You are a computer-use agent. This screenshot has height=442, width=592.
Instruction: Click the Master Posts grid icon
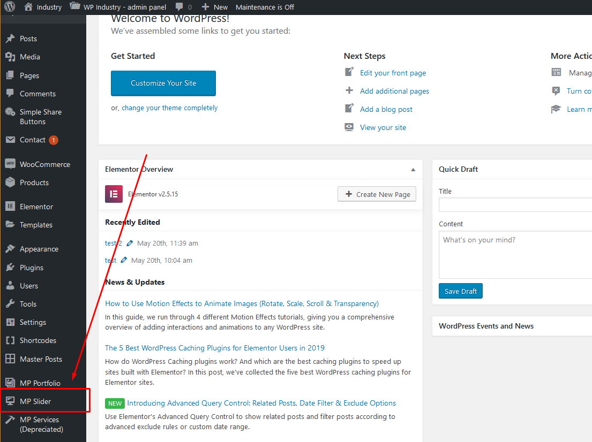10,359
